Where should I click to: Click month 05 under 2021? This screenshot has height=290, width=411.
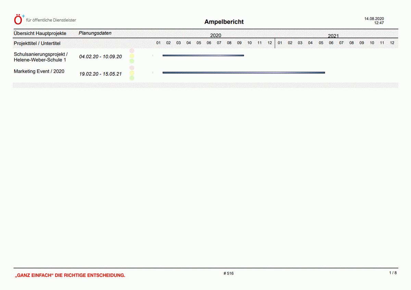coord(321,43)
